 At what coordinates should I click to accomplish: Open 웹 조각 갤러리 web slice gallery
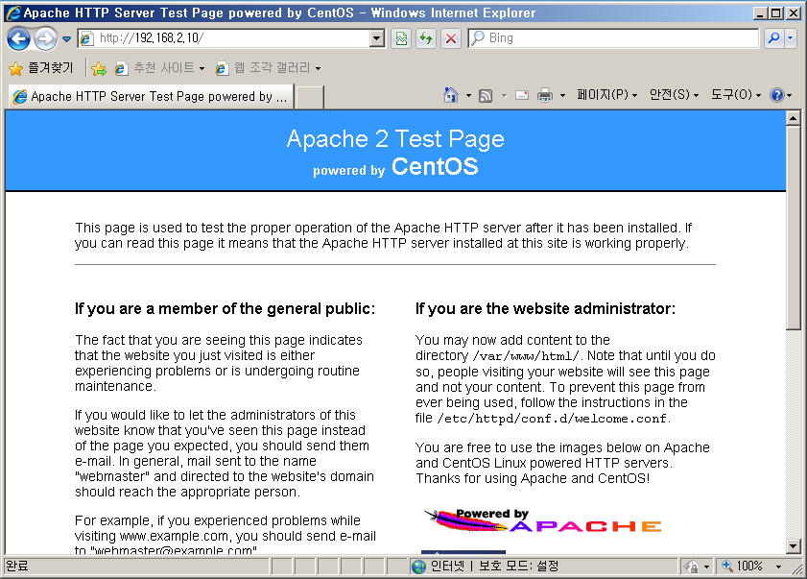pos(268,68)
